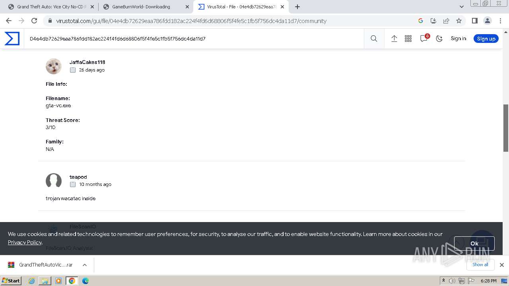Image resolution: width=509 pixels, height=286 pixels.
Task: Click the network tray icon
Action: click(x=461, y=281)
